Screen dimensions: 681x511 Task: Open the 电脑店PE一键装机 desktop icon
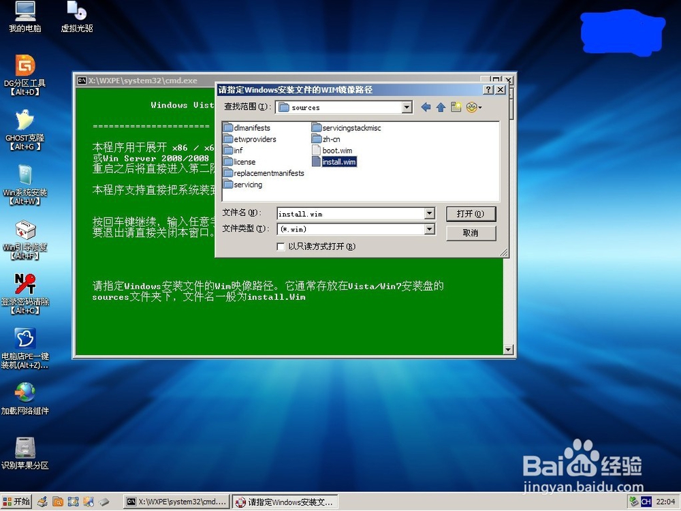pos(25,348)
